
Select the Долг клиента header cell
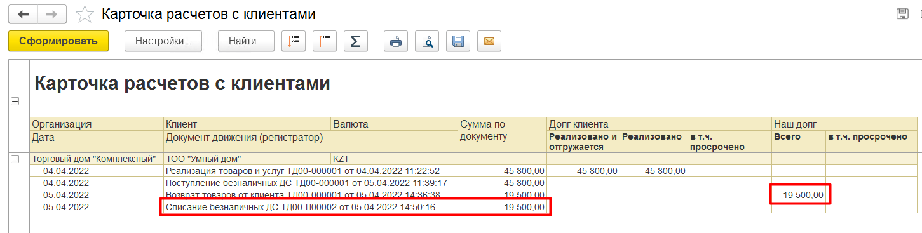[x=659, y=124]
